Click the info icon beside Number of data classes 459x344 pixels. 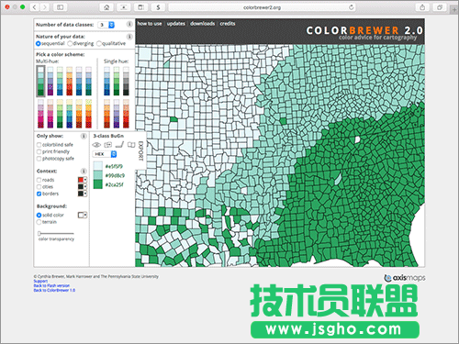coord(129,24)
